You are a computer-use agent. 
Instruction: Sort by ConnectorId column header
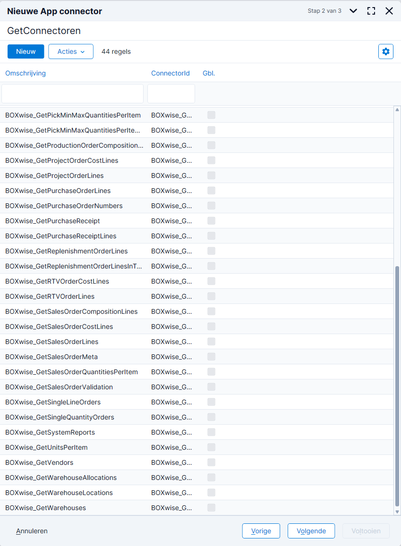tap(171, 73)
